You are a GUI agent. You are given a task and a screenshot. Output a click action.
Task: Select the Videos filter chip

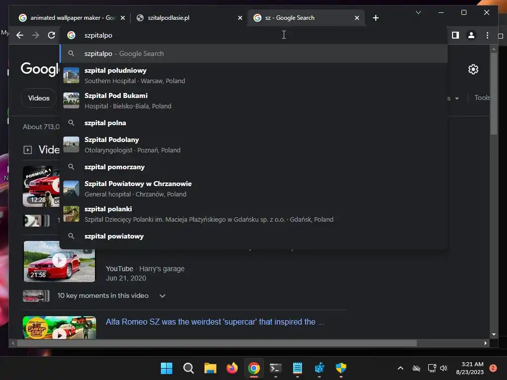pyautogui.click(x=39, y=98)
